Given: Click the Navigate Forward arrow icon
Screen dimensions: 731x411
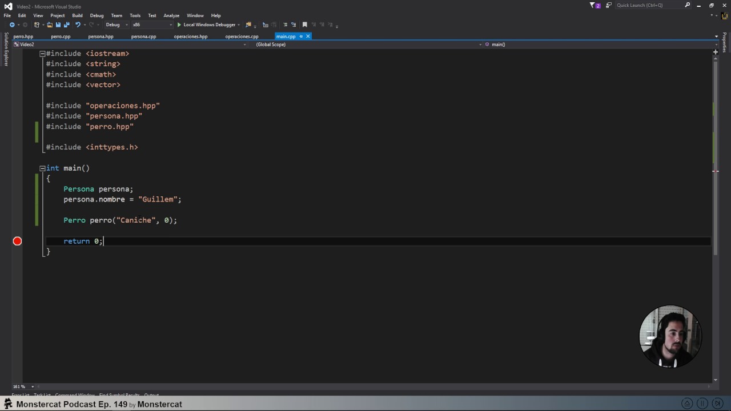Looking at the screenshot, I should 25,25.
